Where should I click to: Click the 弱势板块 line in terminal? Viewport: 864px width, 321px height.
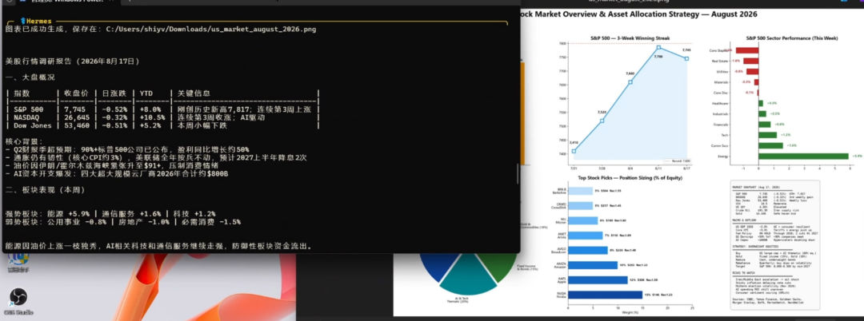coord(122,221)
